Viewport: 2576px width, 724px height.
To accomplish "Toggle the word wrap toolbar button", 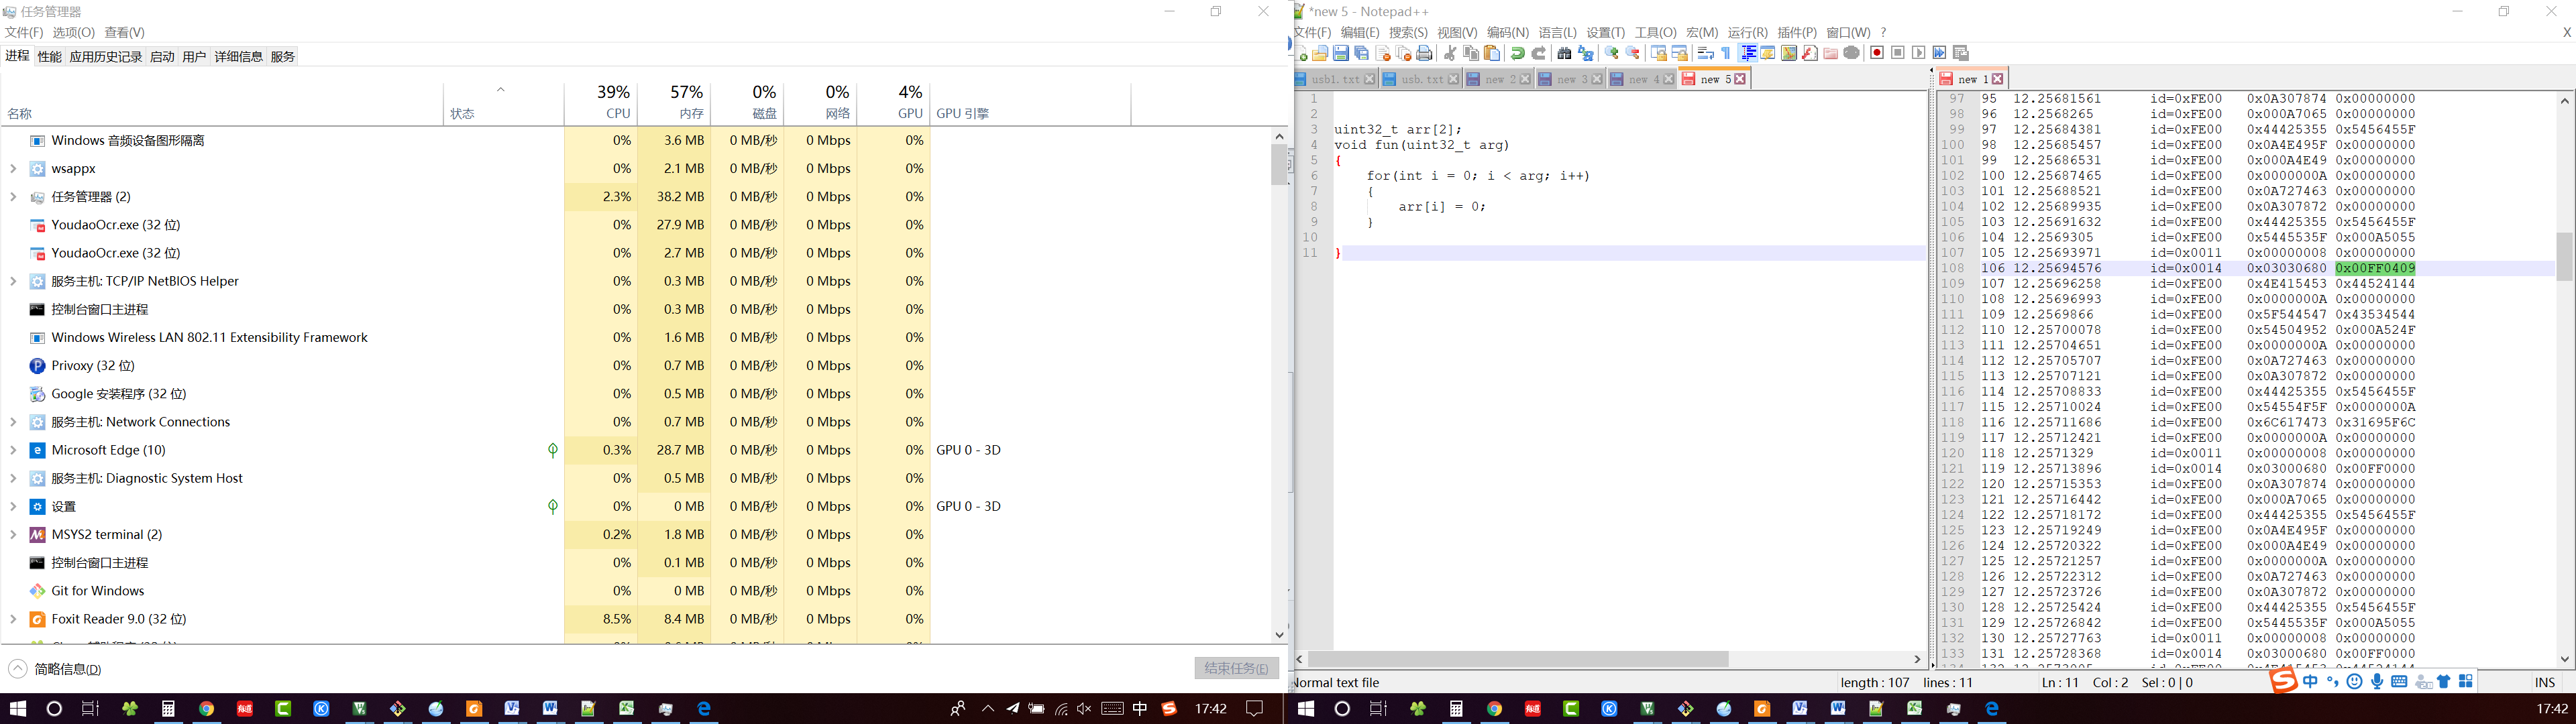I will pyautogui.click(x=1705, y=53).
